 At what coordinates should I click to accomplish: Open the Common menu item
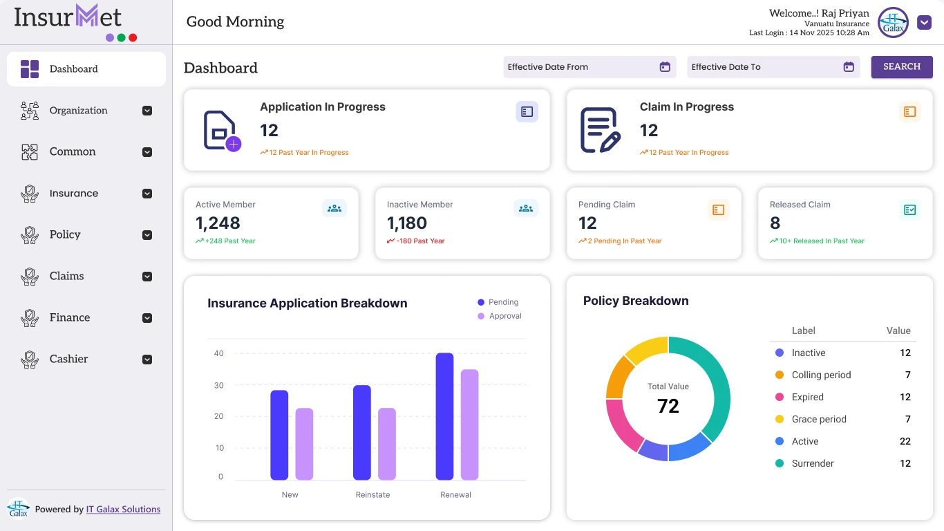(x=86, y=152)
